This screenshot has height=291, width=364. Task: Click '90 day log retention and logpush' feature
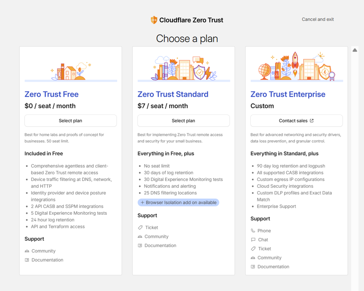291,166
